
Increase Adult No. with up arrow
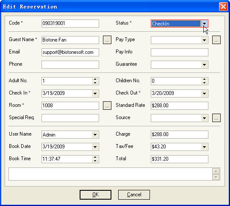coord(95,79)
